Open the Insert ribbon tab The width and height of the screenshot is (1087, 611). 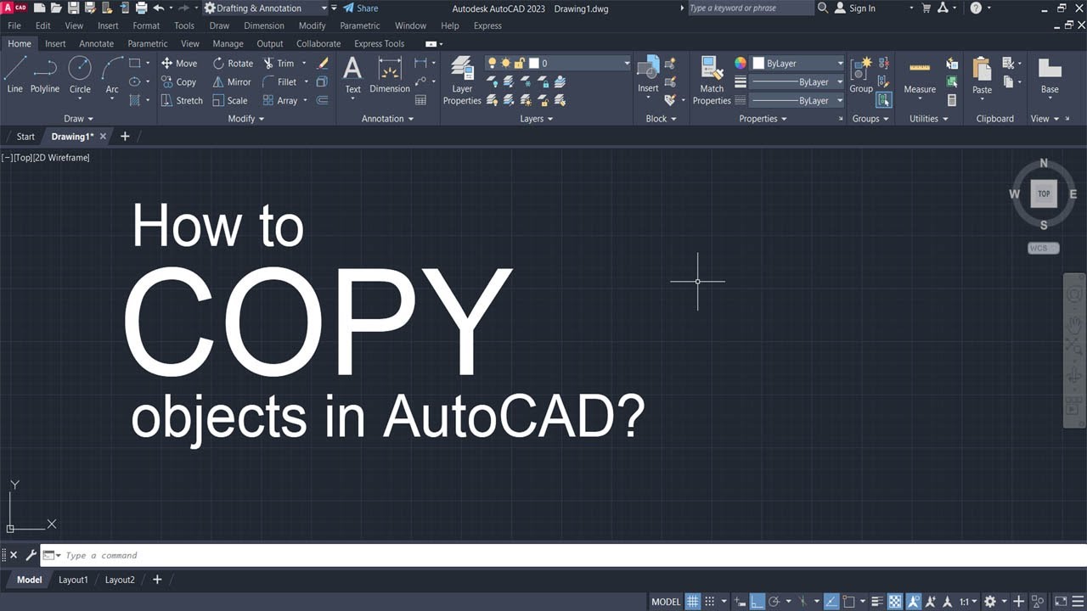coord(55,43)
